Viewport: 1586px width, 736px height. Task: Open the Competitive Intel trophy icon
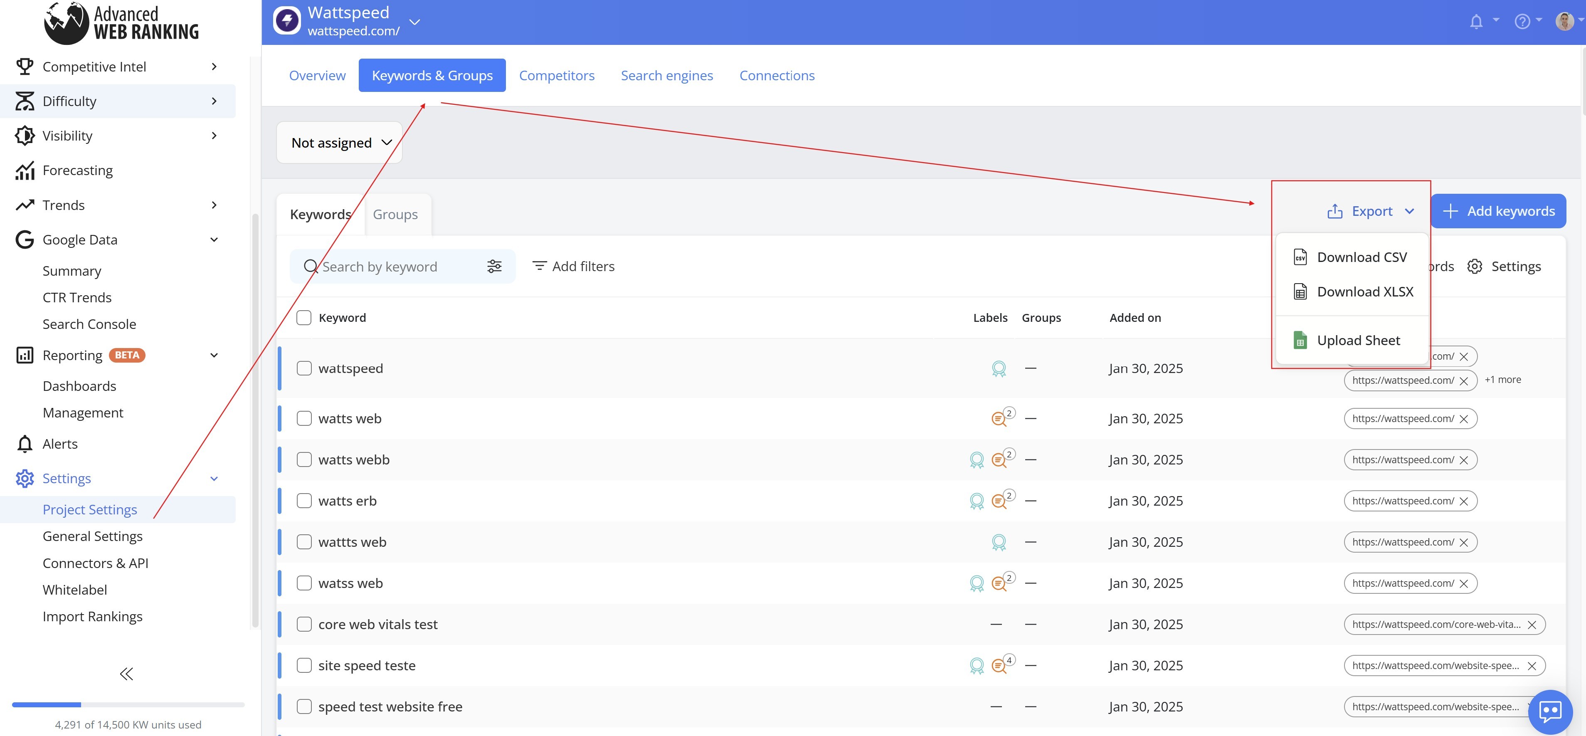pos(25,67)
